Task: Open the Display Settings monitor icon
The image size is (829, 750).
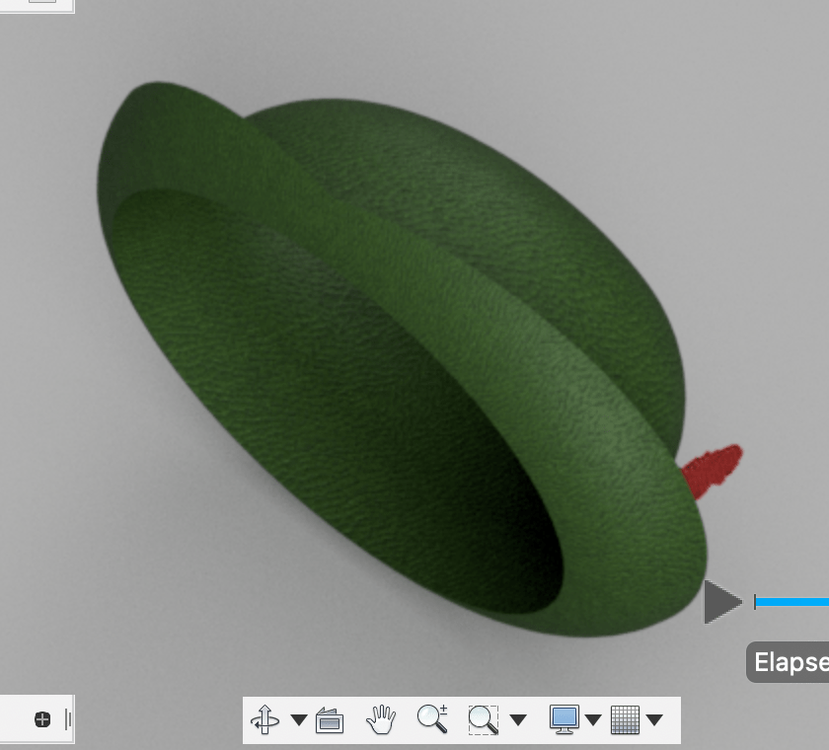Action: (x=564, y=719)
